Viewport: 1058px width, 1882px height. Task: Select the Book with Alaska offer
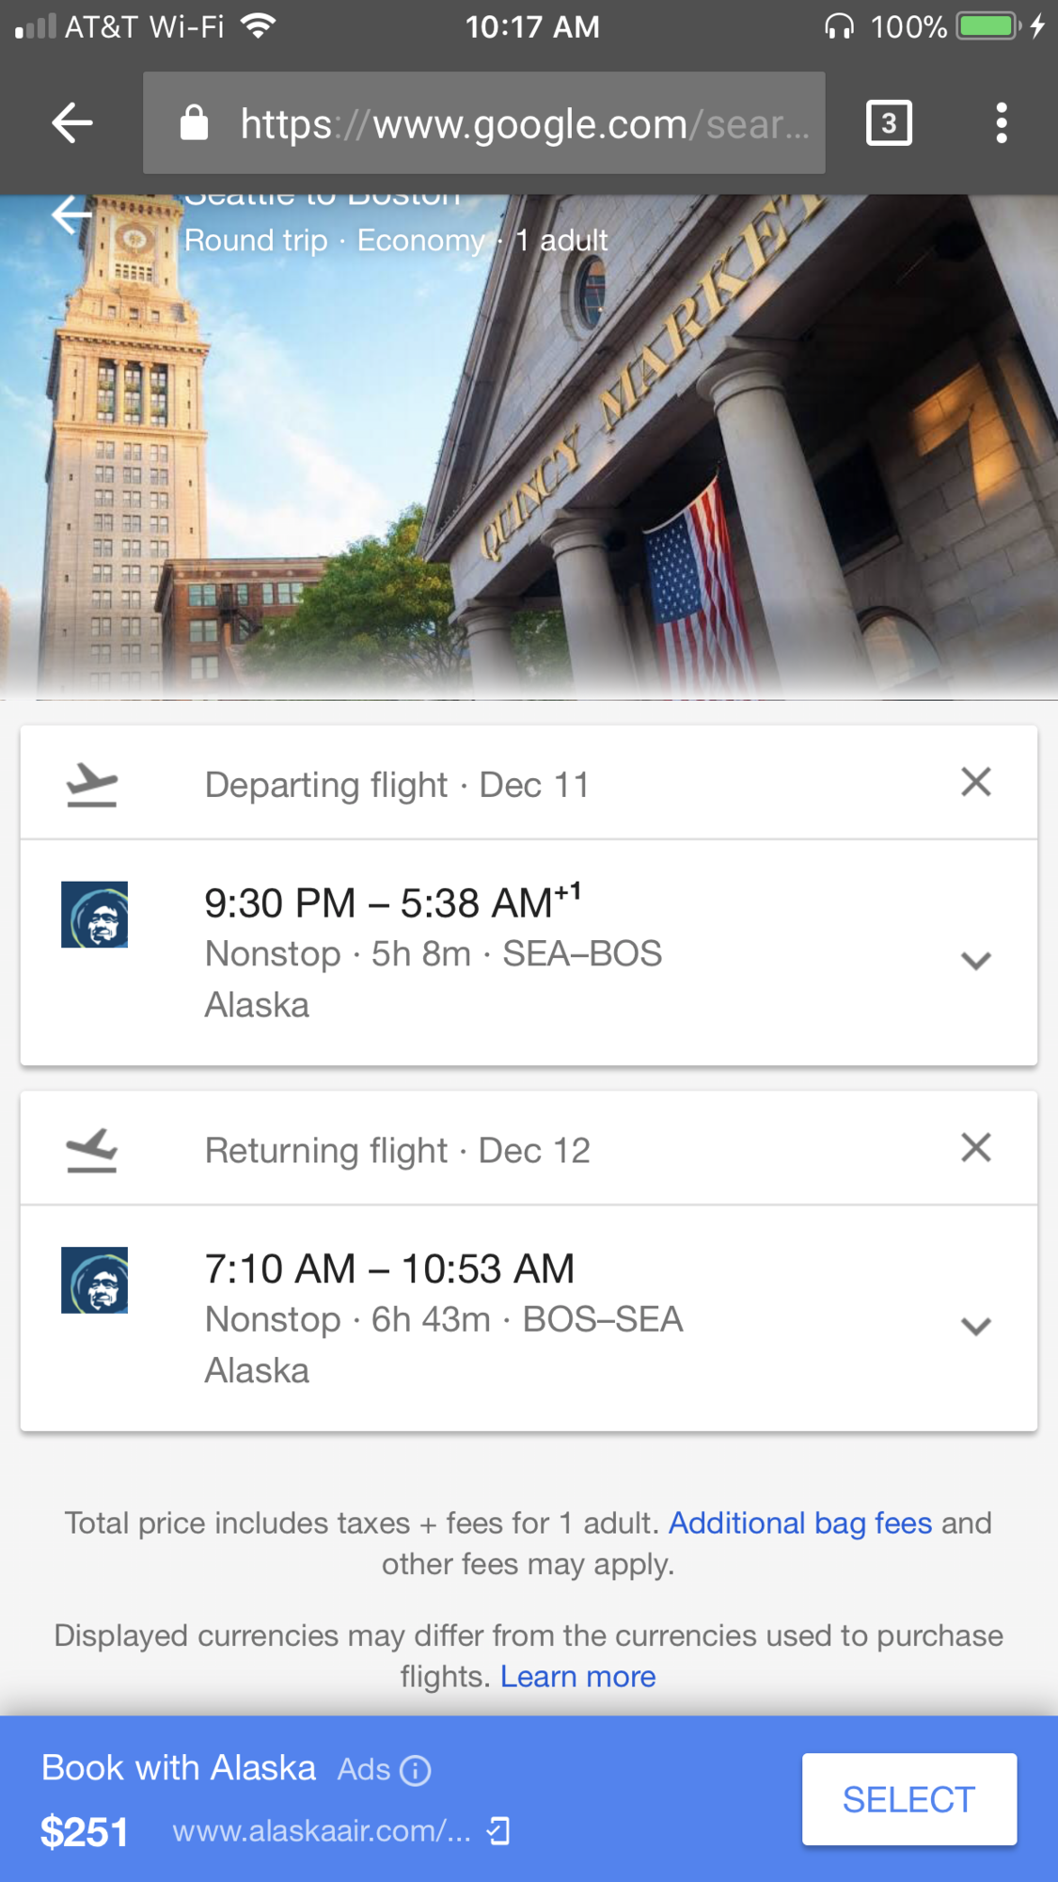point(908,1799)
